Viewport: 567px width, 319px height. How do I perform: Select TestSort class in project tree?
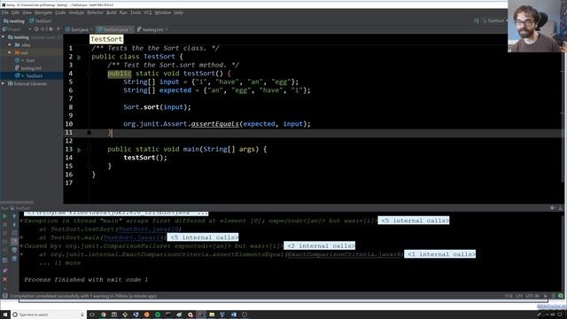click(x=31, y=76)
